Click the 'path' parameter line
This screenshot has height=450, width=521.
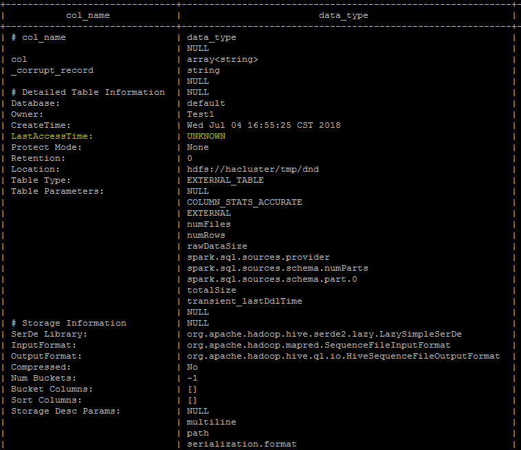198,433
